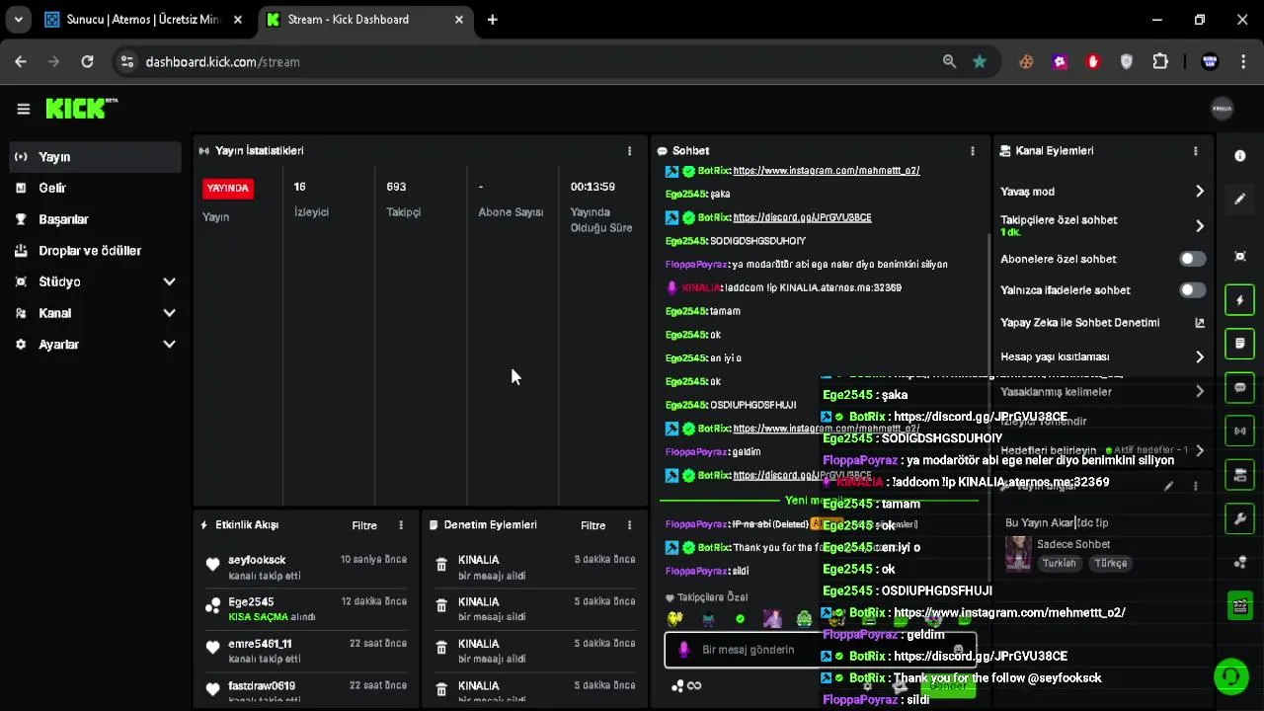1264x711 pixels.
Task: Open the browser tab search dropdown arrow
Action: point(18,20)
